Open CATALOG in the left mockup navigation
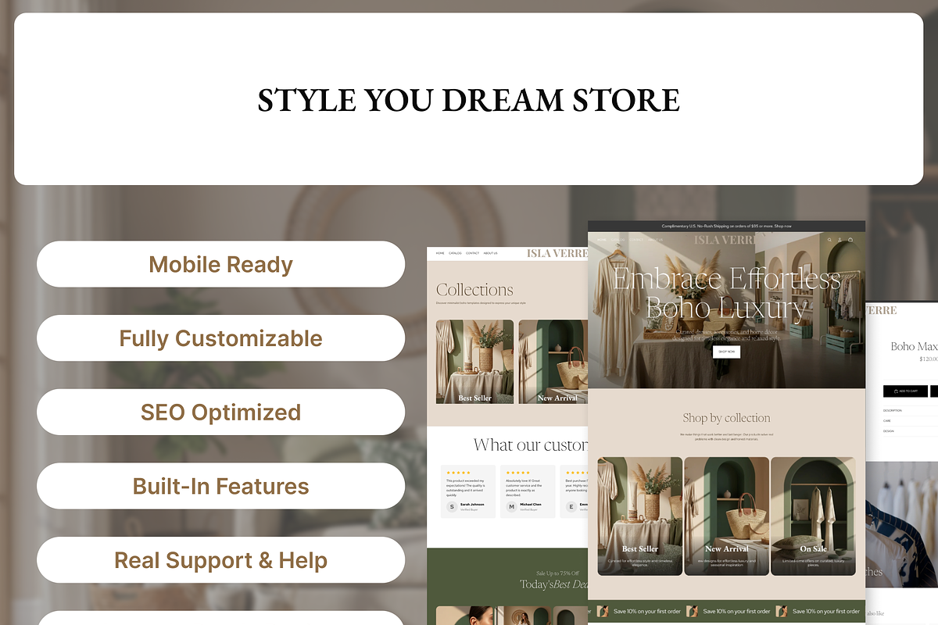This screenshot has height=625, width=938. point(455,253)
